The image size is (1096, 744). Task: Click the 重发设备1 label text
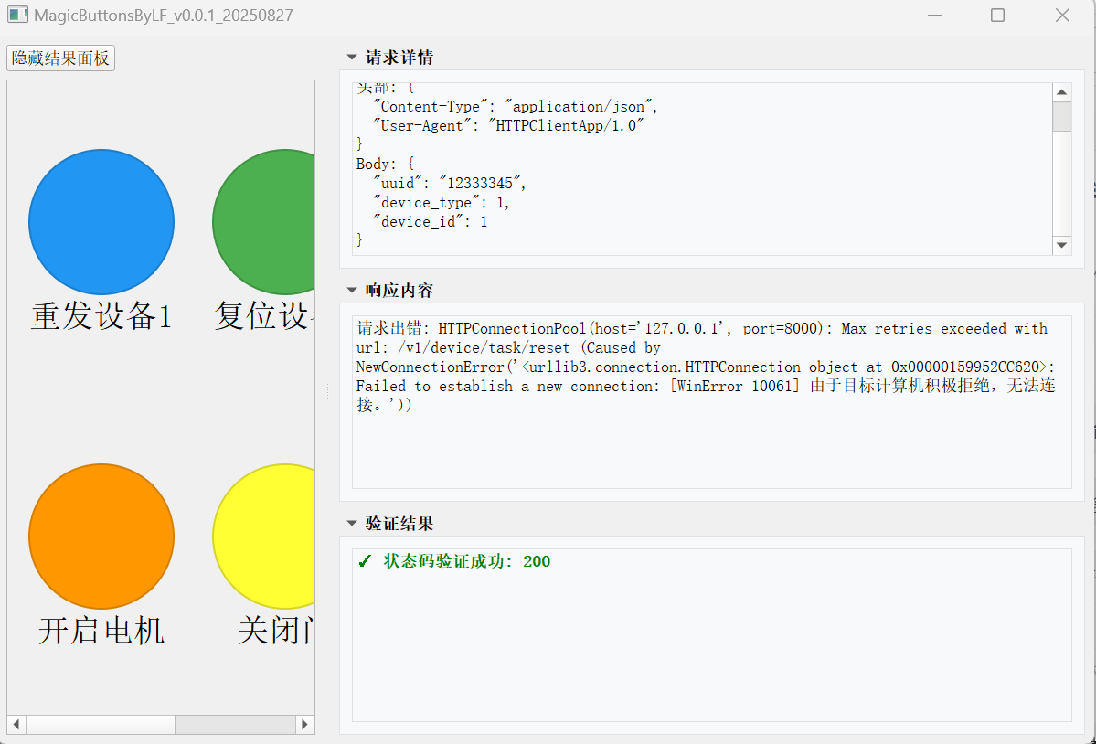[x=101, y=315]
